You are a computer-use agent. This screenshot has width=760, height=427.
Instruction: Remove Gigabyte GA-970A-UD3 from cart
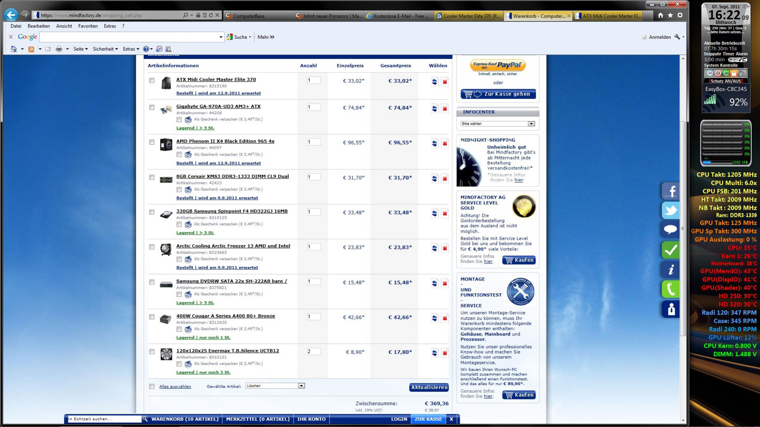445,109
